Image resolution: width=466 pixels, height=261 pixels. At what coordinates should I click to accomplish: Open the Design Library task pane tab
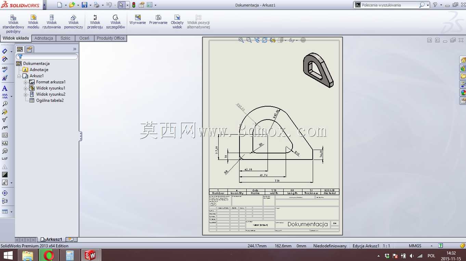pos(463,68)
